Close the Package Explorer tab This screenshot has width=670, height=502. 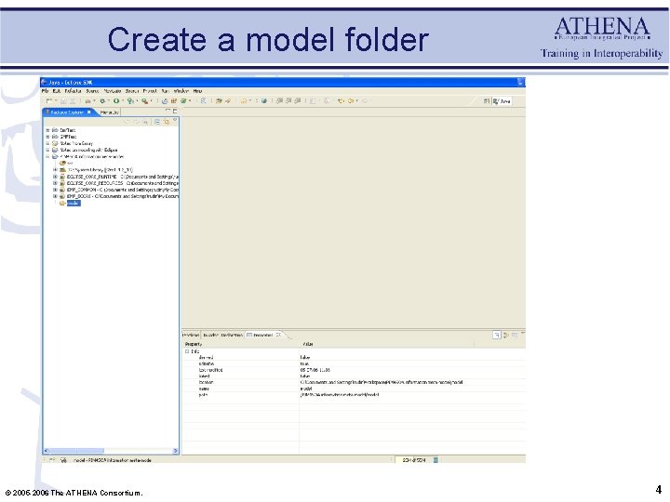[89, 112]
